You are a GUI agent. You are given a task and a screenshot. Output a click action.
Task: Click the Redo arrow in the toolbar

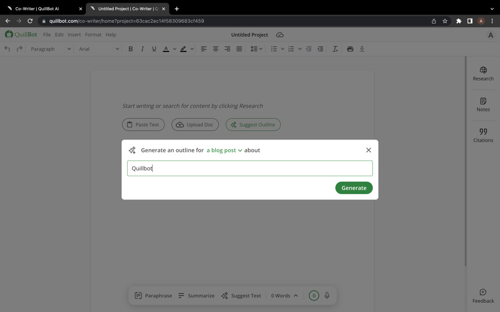click(19, 49)
